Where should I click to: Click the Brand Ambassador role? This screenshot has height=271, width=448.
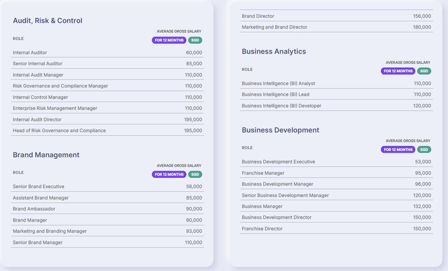coord(34,209)
